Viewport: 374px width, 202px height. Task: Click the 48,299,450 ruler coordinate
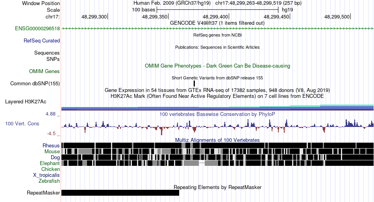point(276,17)
